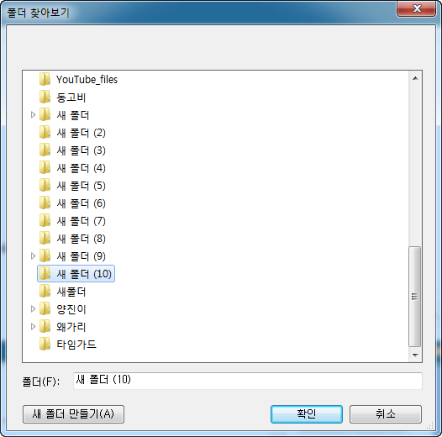
Task: Click the 새 폴더 (8) folder icon
Action: tap(45, 238)
